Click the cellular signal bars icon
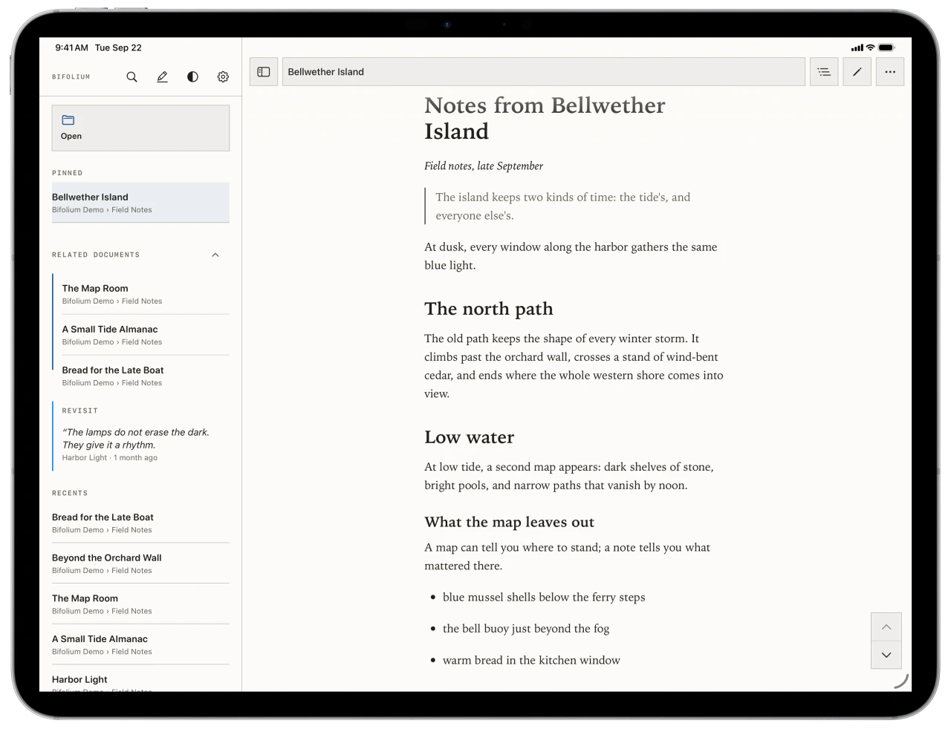Viewport: 951px width, 729px height. [857, 48]
